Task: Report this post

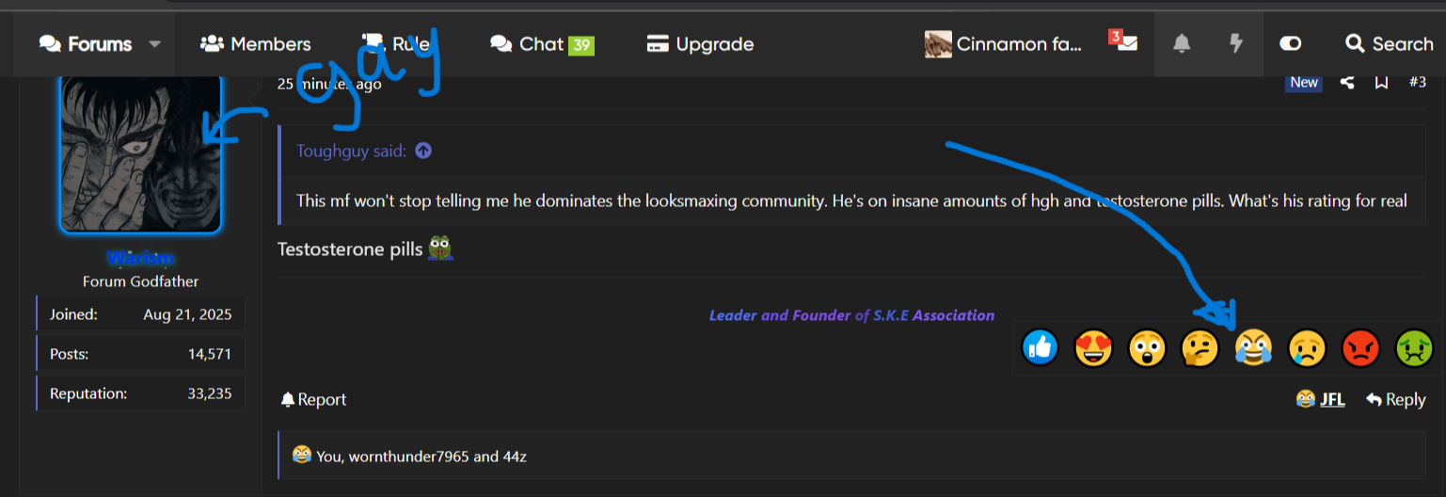Action: (313, 400)
